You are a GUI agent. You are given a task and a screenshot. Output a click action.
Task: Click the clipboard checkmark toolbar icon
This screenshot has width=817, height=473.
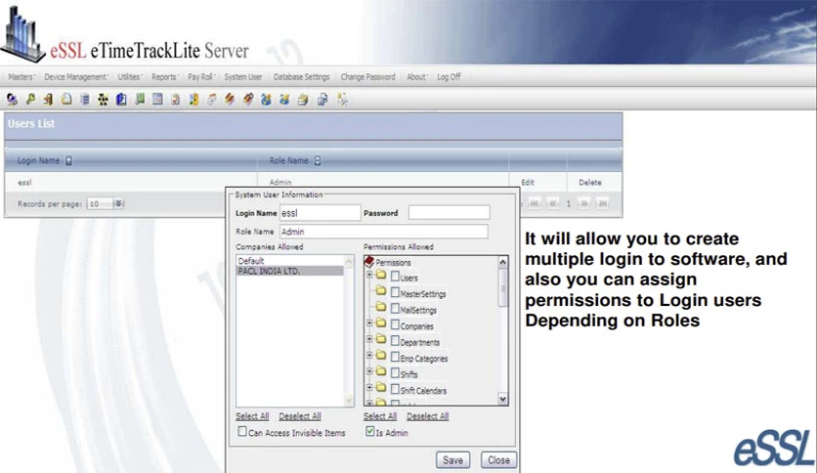pyautogui.click(x=176, y=99)
